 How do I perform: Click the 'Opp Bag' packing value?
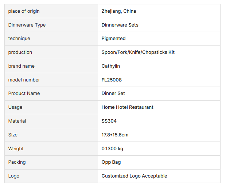pos(111,162)
